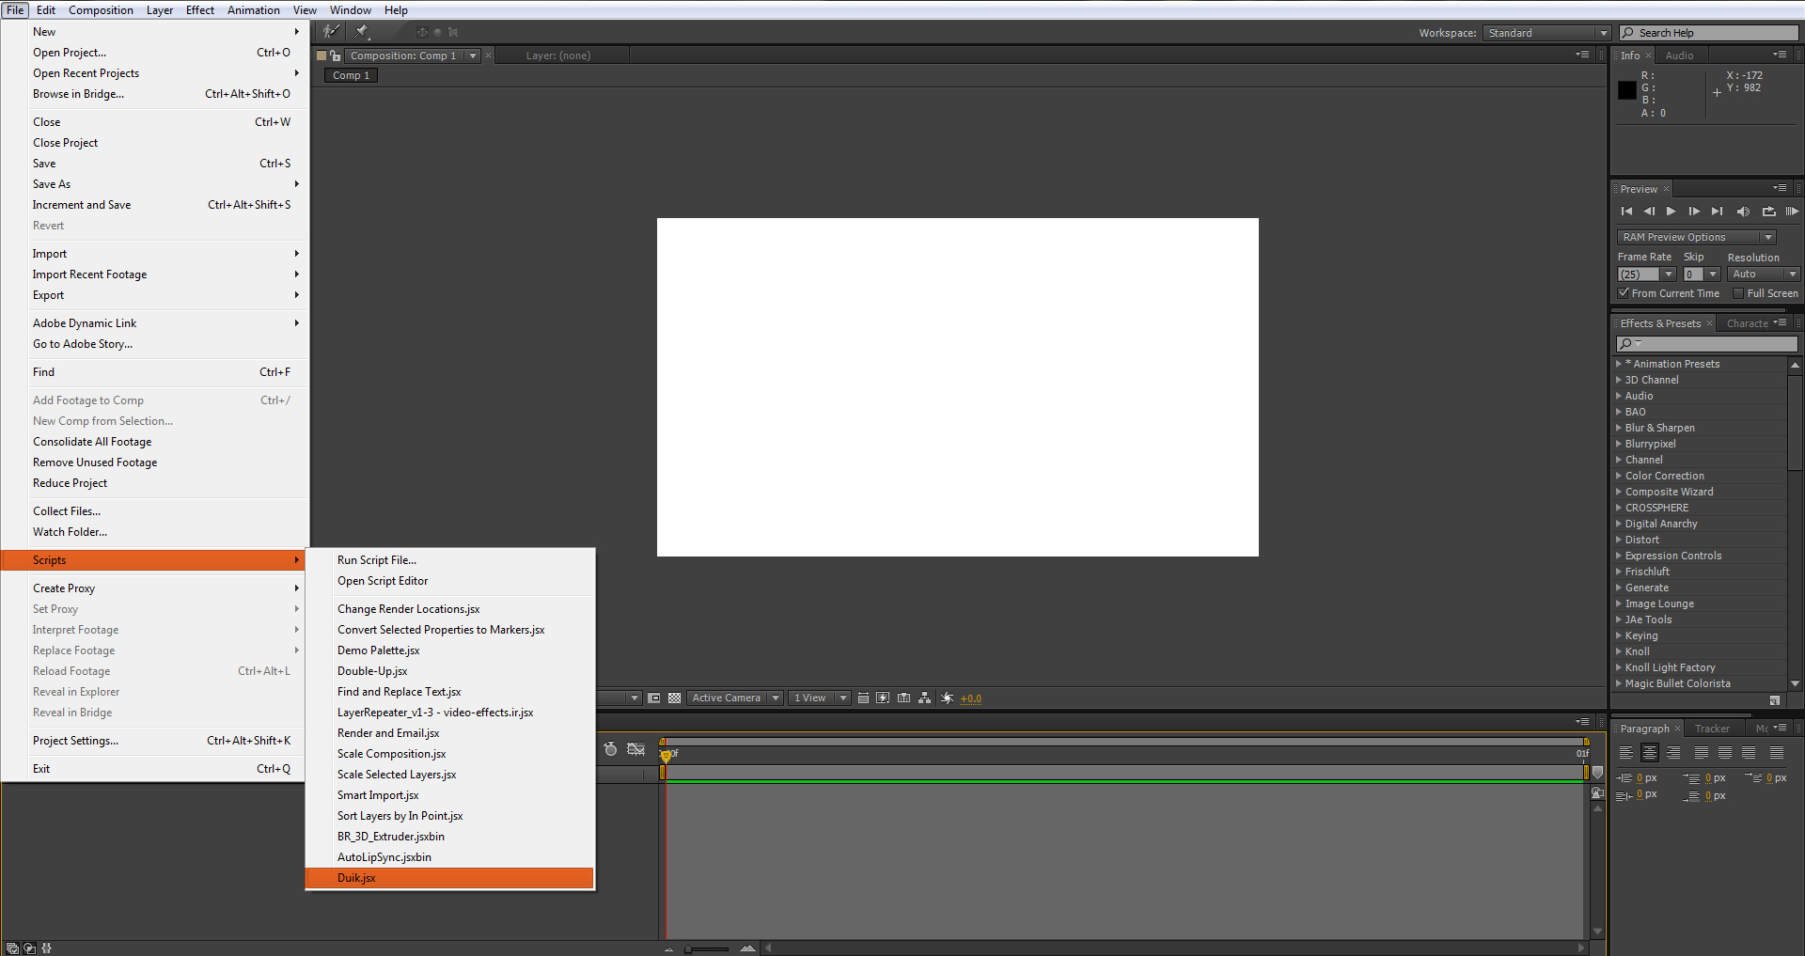Select justify last right in Paragraph panel
The image size is (1805, 956).
pyautogui.click(x=1749, y=753)
